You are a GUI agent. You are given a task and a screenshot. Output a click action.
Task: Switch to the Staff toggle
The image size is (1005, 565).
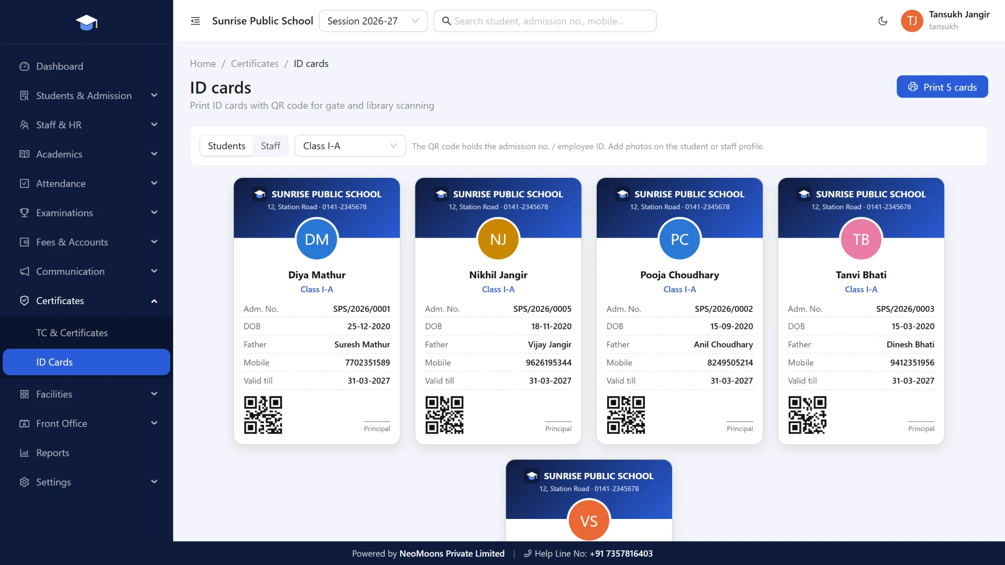[271, 146]
